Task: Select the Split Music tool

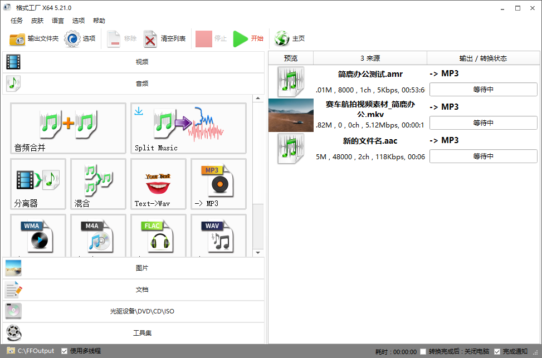Action: tap(188, 128)
